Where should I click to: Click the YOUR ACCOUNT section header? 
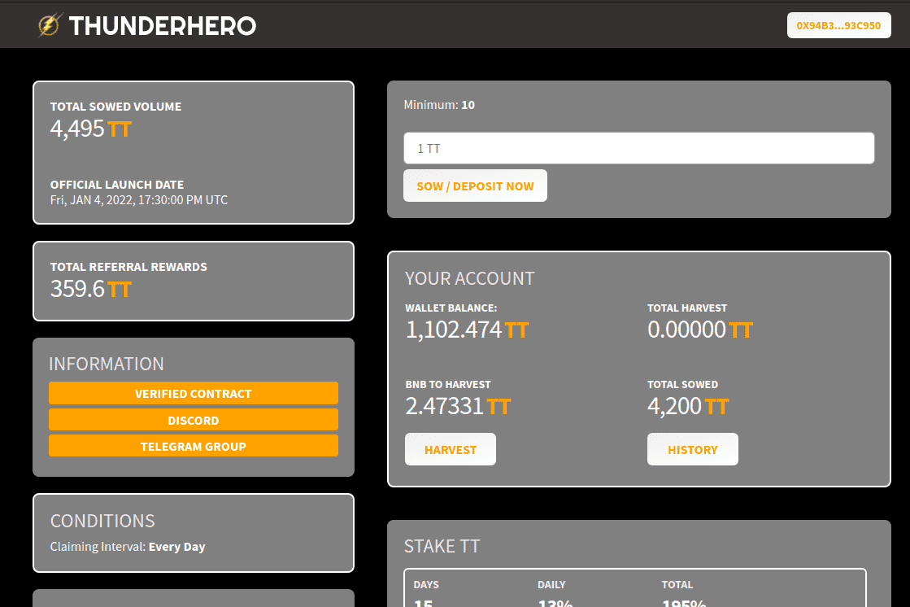469,277
